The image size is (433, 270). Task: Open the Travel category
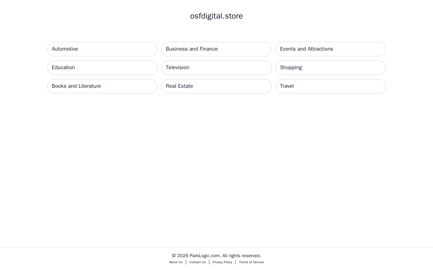(331, 86)
